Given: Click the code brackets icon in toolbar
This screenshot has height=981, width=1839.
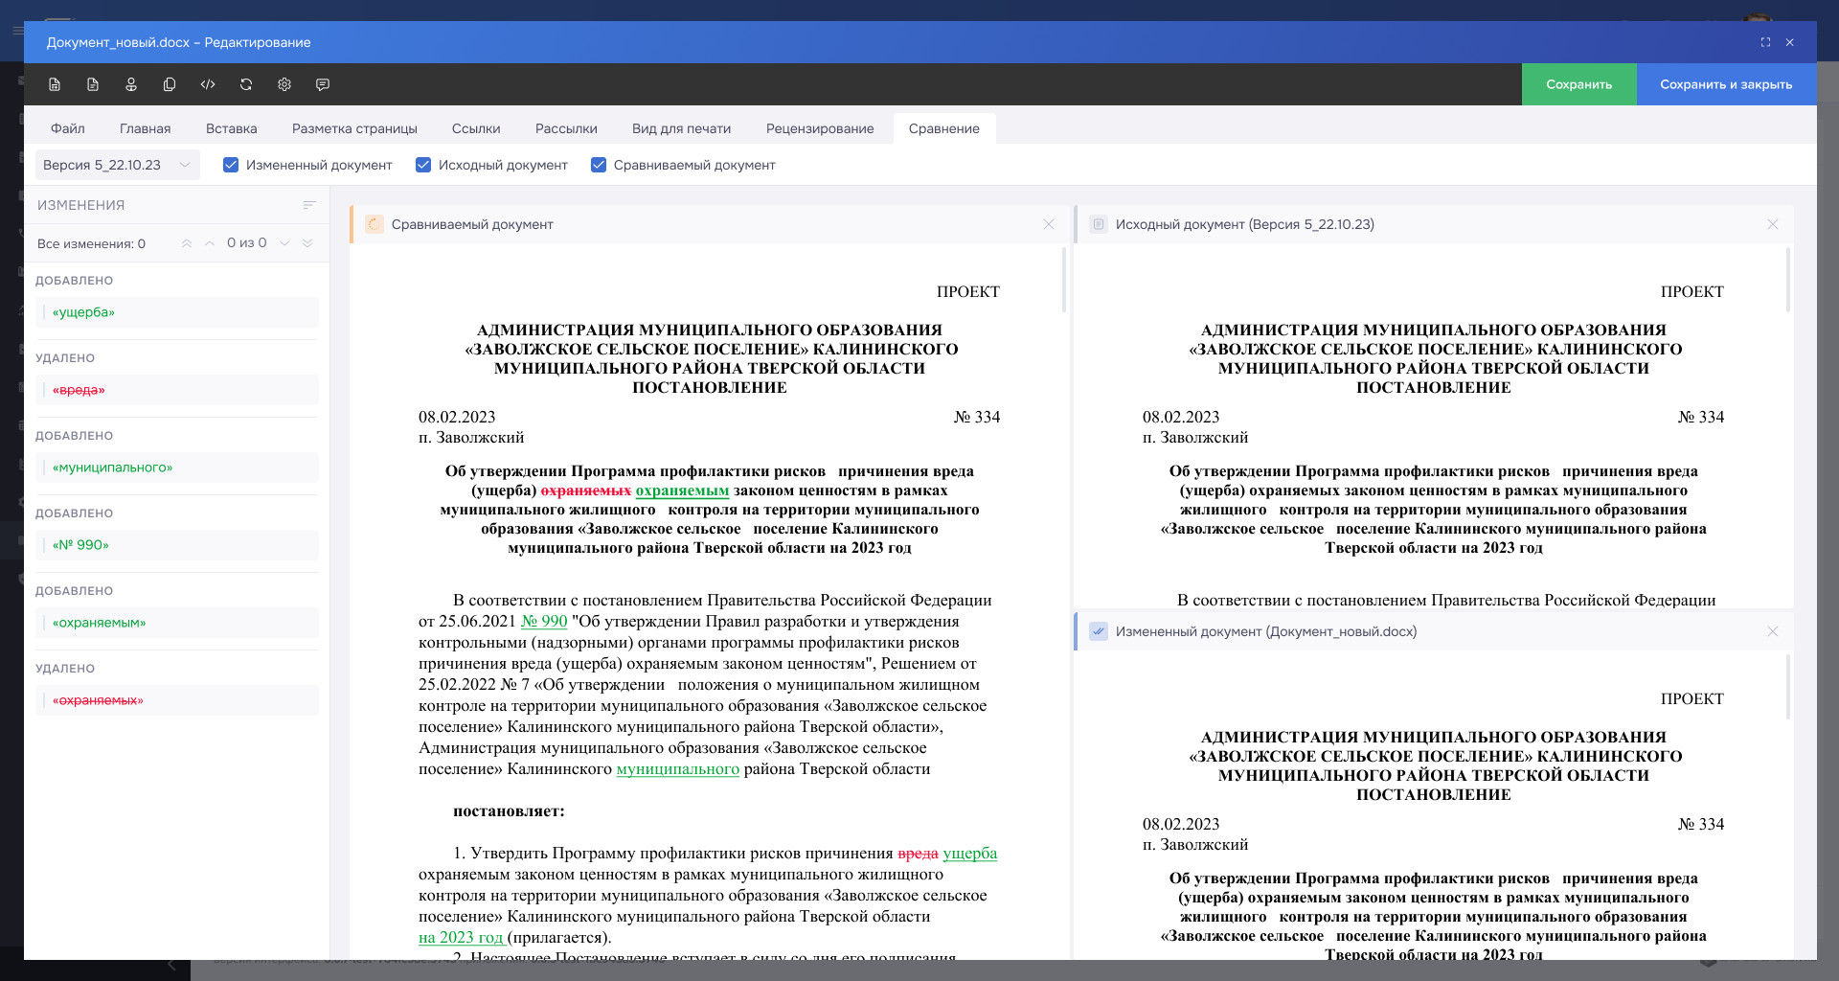Looking at the screenshot, I should coord(208,84).
